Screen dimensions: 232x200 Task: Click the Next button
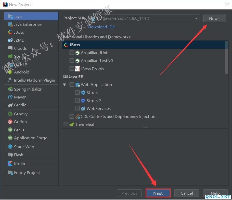[158, 193]
